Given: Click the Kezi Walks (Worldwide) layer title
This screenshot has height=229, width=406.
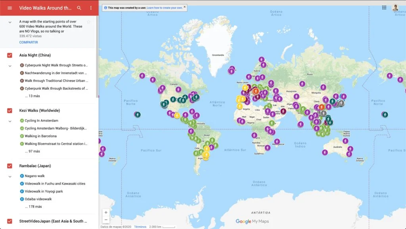Looking at the screenshot, I should pyautogui.click(x=40, y=111).
